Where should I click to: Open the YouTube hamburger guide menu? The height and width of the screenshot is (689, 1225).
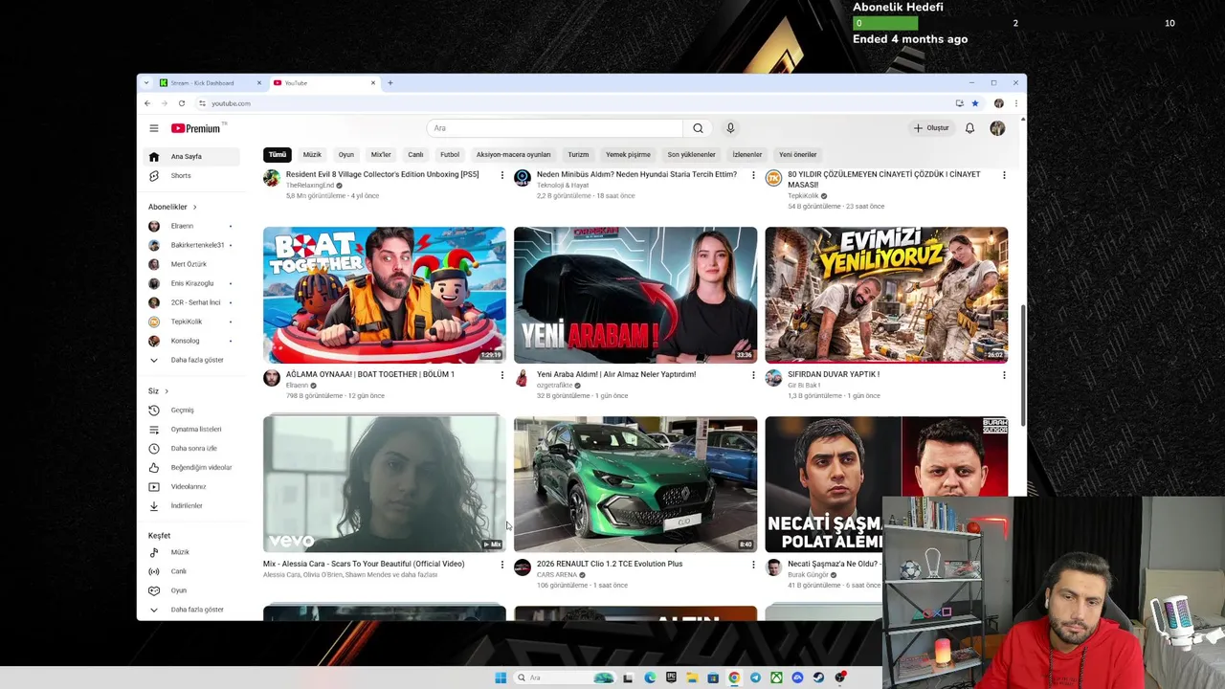click(153, 128)
